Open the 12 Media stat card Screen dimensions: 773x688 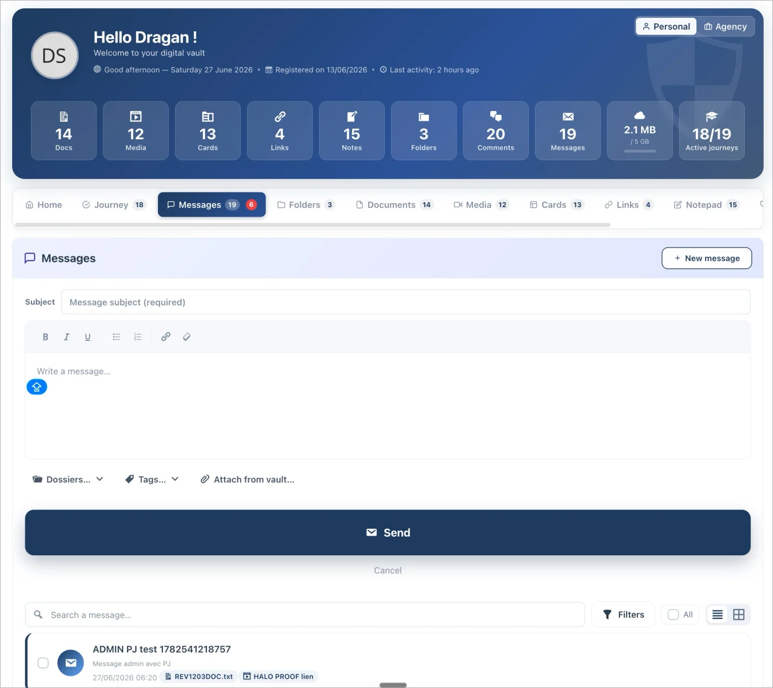click(136, 131)
